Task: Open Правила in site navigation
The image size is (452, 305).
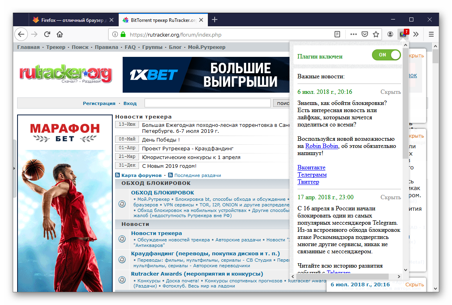Action: [x=106, y=47]
